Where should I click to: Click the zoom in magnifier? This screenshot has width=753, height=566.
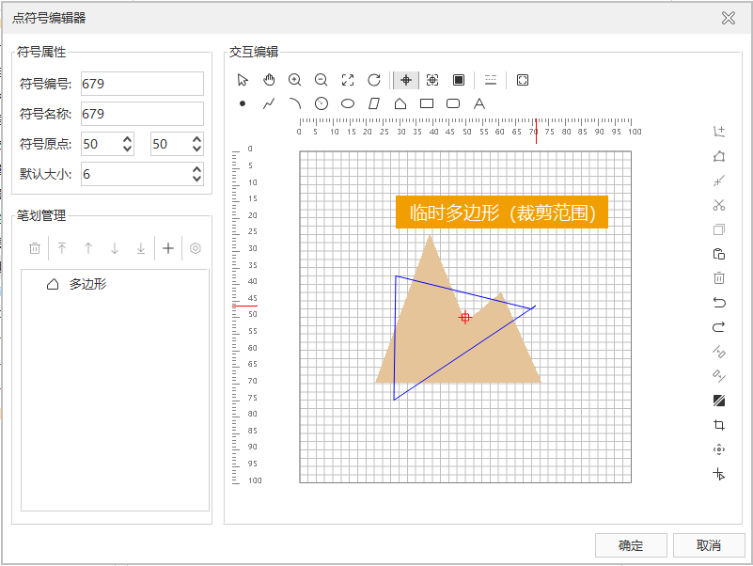coord(295,80)
